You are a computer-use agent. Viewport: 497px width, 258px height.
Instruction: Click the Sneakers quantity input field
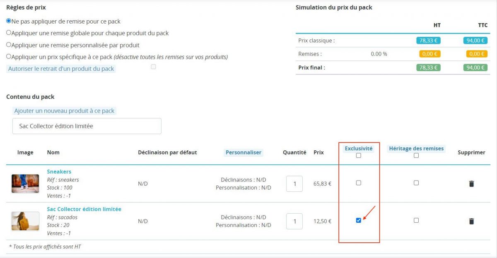click(294, 183)
